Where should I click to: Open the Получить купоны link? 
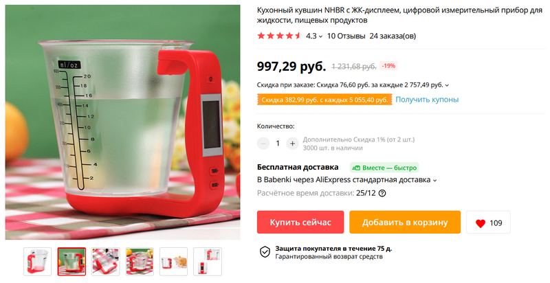pyautogui.click(x=427, y=100)
